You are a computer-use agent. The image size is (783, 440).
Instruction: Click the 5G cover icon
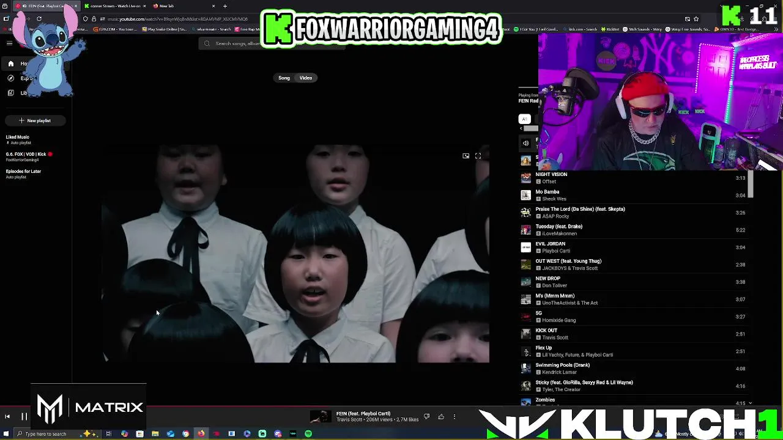[525, 317]
